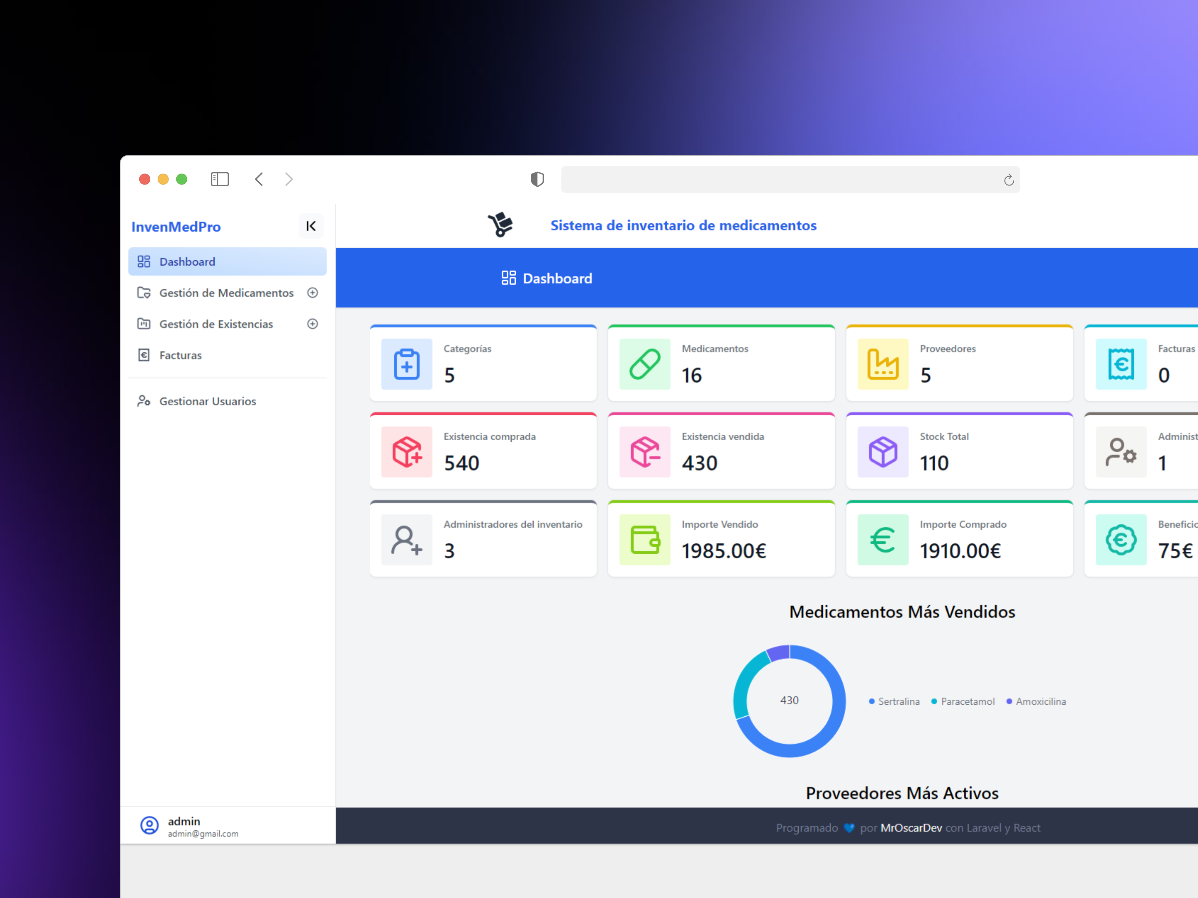Screen dimensions: 1198x898
Task: Click the Stock Total box icon
Action: pyautogui.click(x=883, y=452)
